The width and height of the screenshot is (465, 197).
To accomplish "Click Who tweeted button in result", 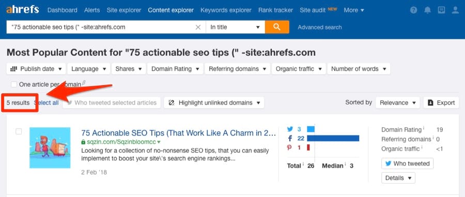I will tap(407, 163).
